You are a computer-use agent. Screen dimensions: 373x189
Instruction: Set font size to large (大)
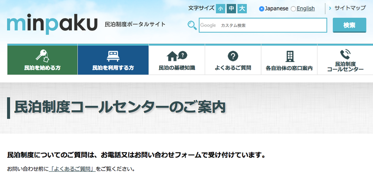tap(242, 8)
